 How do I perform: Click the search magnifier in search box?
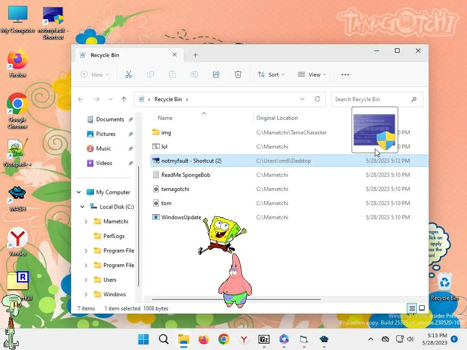point(414,99)
